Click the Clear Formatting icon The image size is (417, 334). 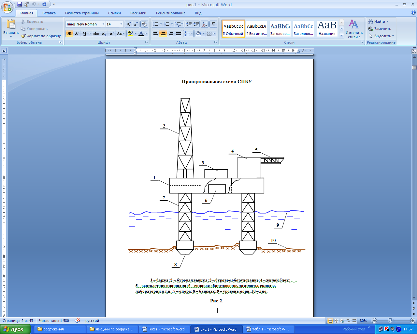pyautogui.click(x=144, y=24)
